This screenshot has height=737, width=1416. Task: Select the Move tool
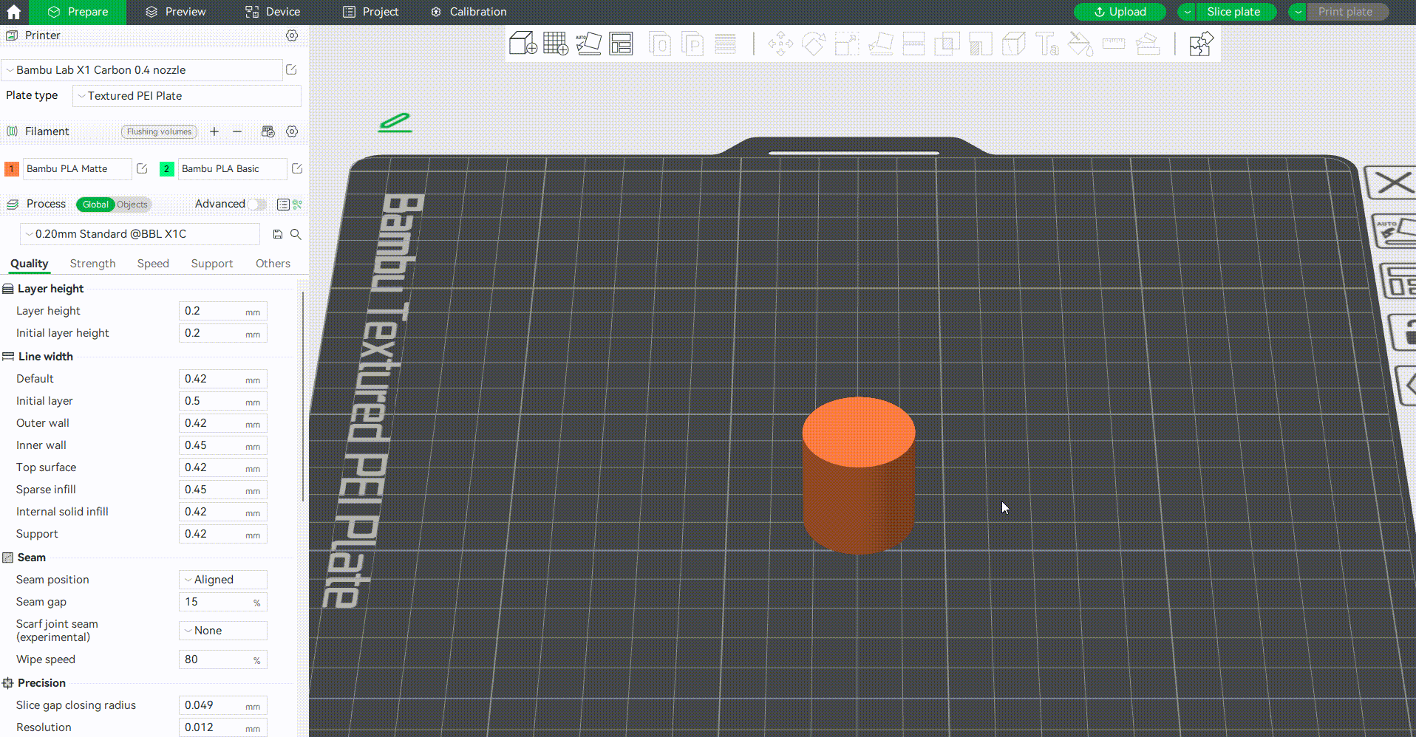pyautogui.click(x=780, y=44)
